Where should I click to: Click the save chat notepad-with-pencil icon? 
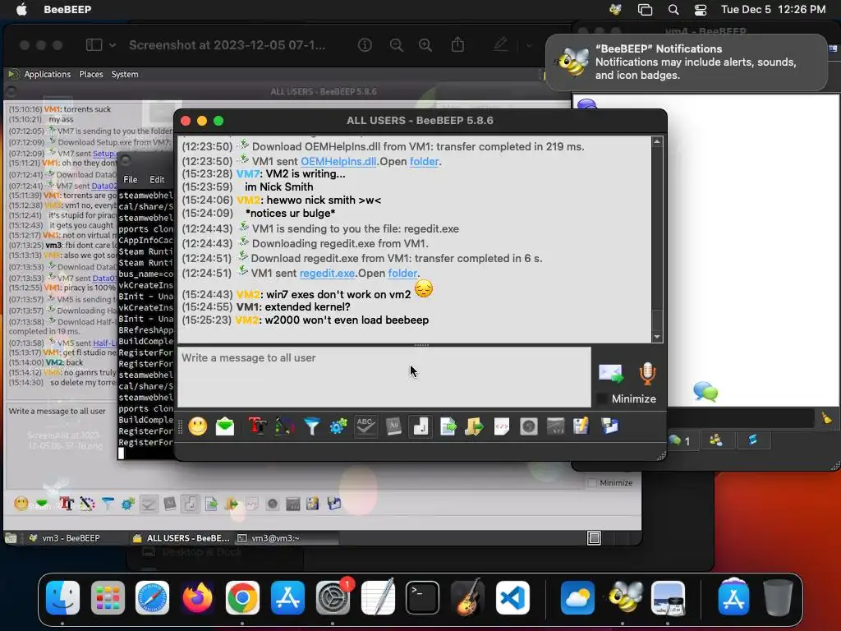581,426
